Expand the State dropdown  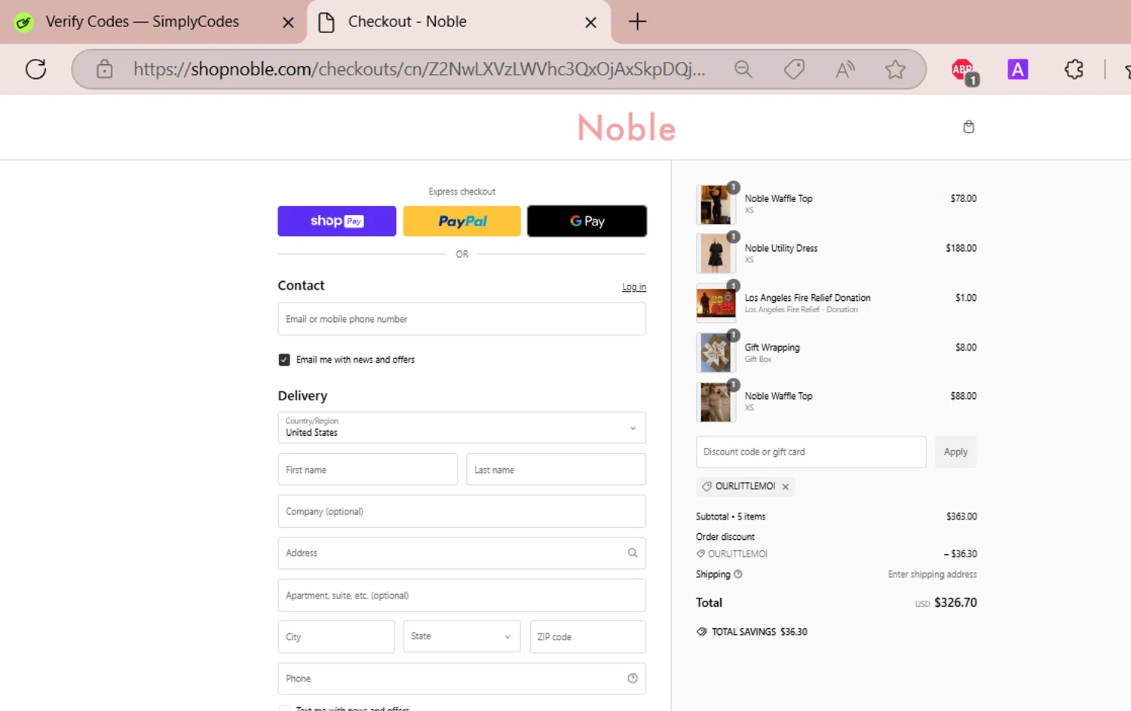click(461, 636)
